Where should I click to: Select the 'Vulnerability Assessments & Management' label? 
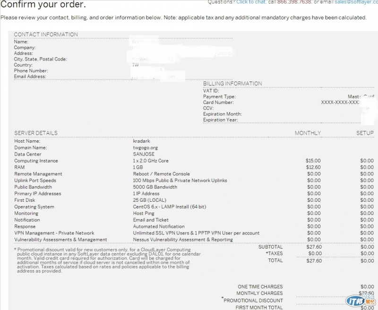60,240
